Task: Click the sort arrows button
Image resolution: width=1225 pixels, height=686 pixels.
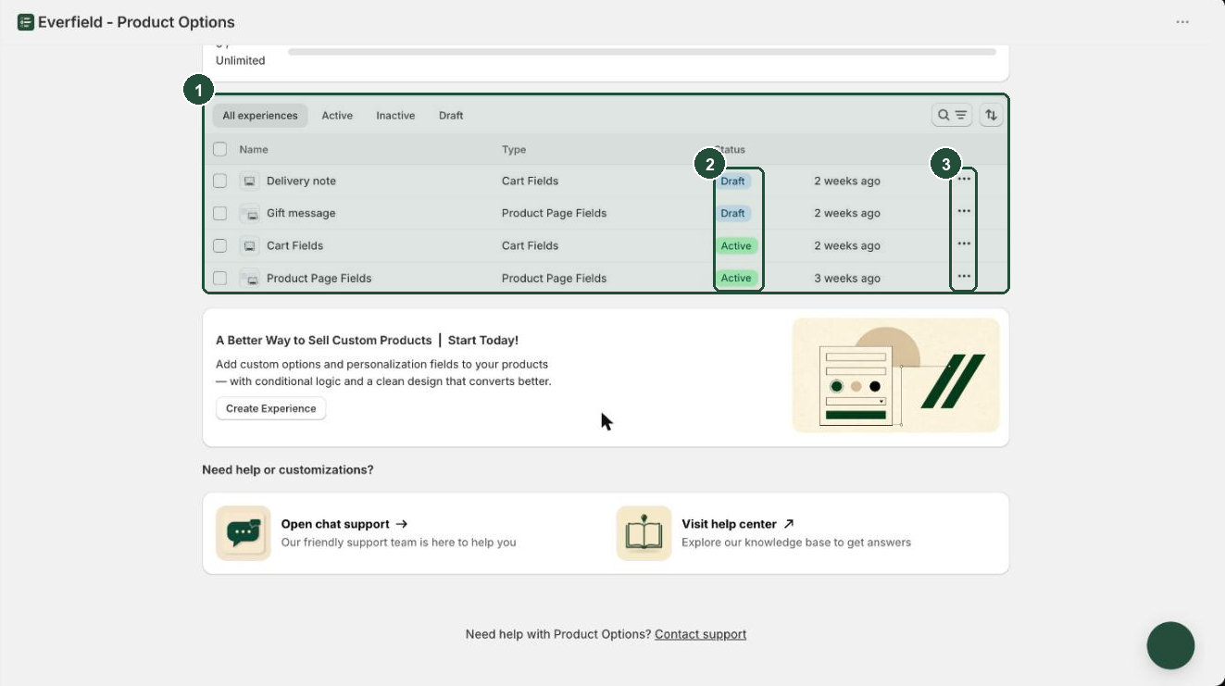Action: 991,115
